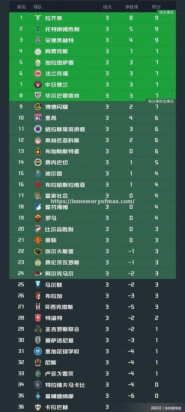Click the Dynamo Kyiv crest icon
The width and height of the screenshot is (185, 412).
[x=38, y=396]
